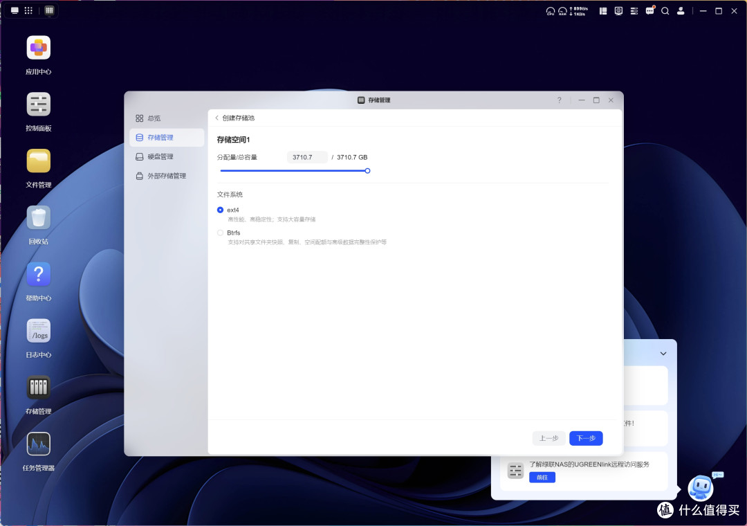This screenshot has width=747, height=526.
Task: Click the 了解绿联NAS的UGREENlink notification text
Action: pyautogui.click(x=589, y=464)
